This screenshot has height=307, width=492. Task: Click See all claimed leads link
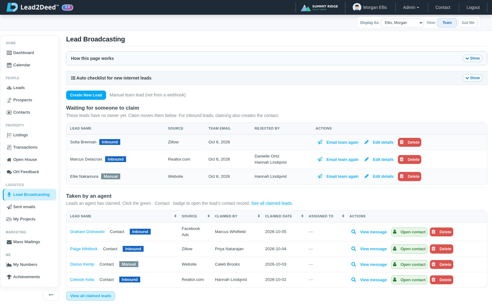pos(272,203)
